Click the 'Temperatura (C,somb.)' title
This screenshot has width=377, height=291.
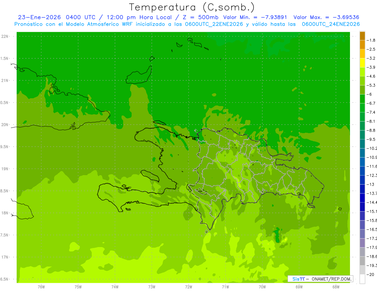point(192,7)
